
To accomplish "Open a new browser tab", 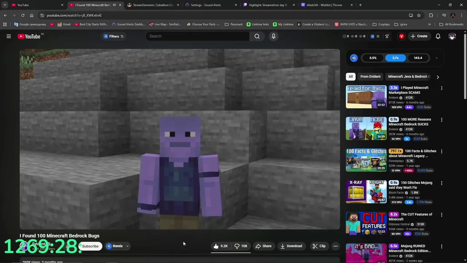I will (x=360, y=5).
